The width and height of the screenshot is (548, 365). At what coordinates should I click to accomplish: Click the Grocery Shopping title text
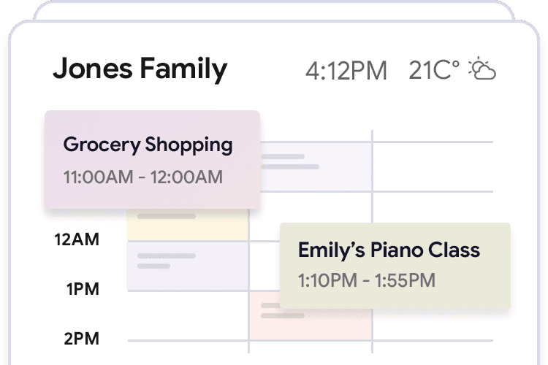(x=148, y=145)
